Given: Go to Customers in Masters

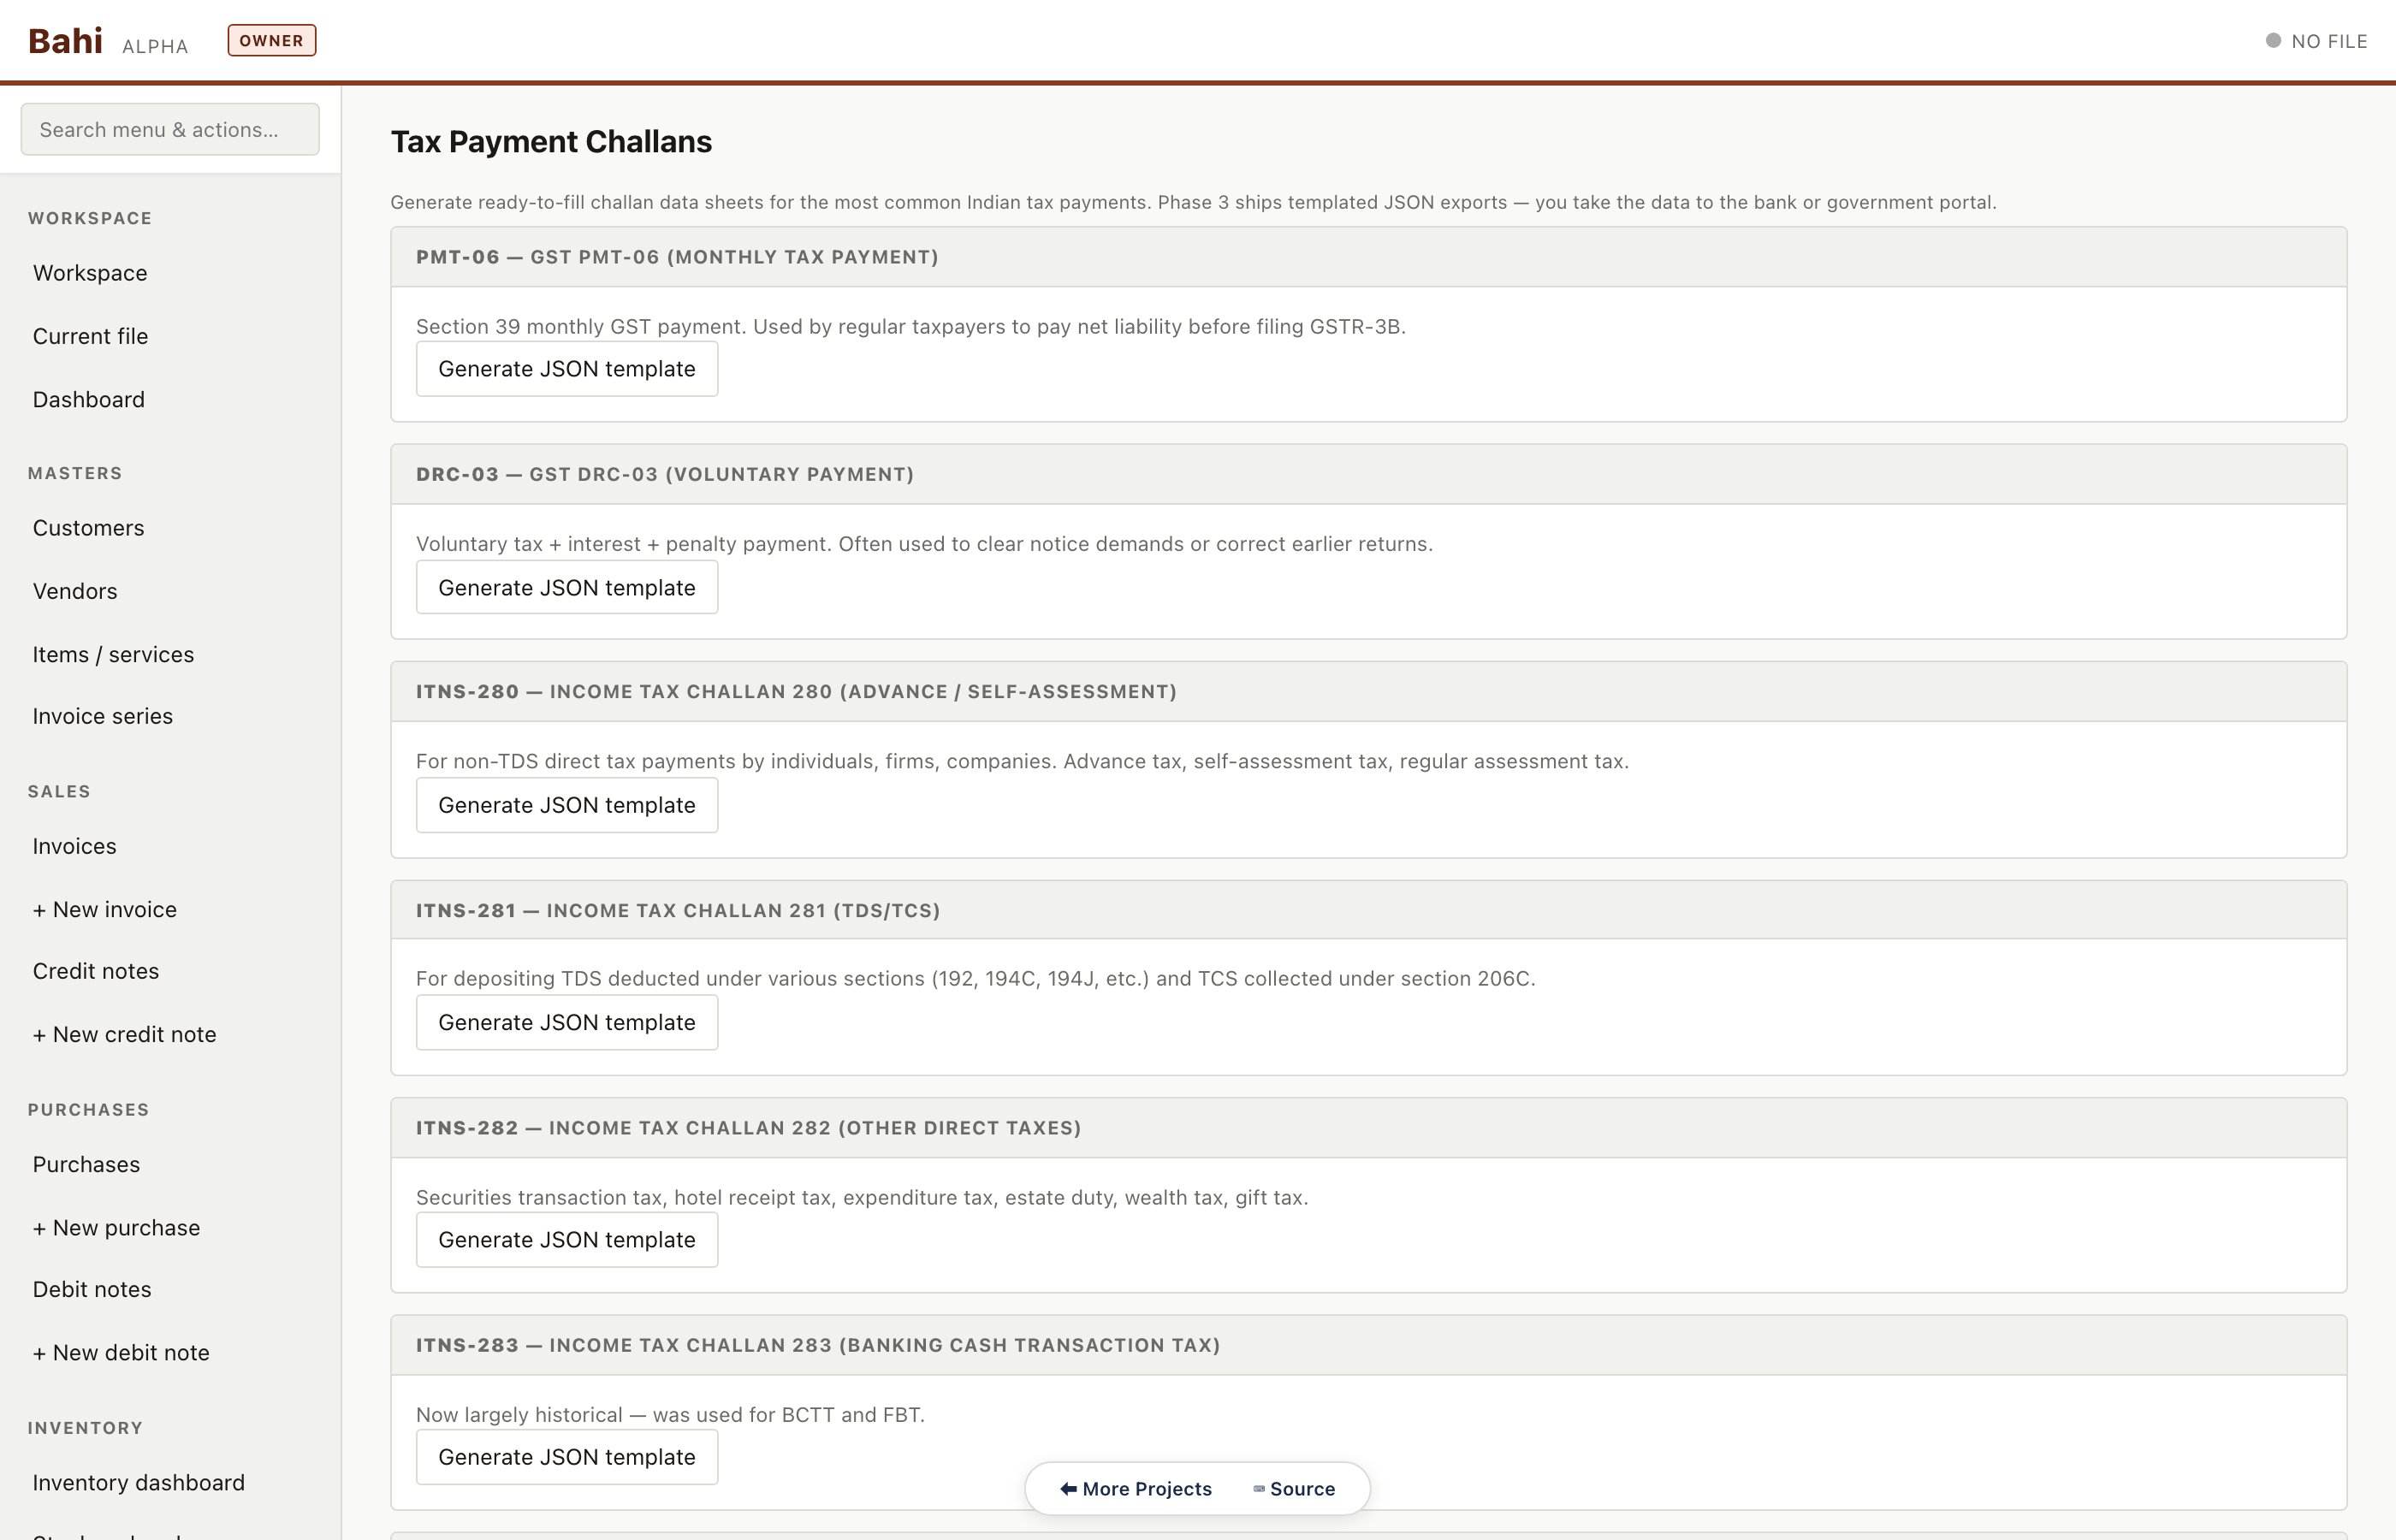Looking at the screenshot, I should click(88, 527).
